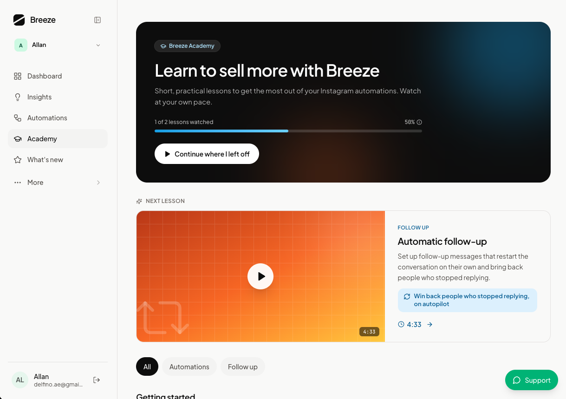566x399 pixels.
Task: Go to Insights in the sidebar
Action: [58, 97]
